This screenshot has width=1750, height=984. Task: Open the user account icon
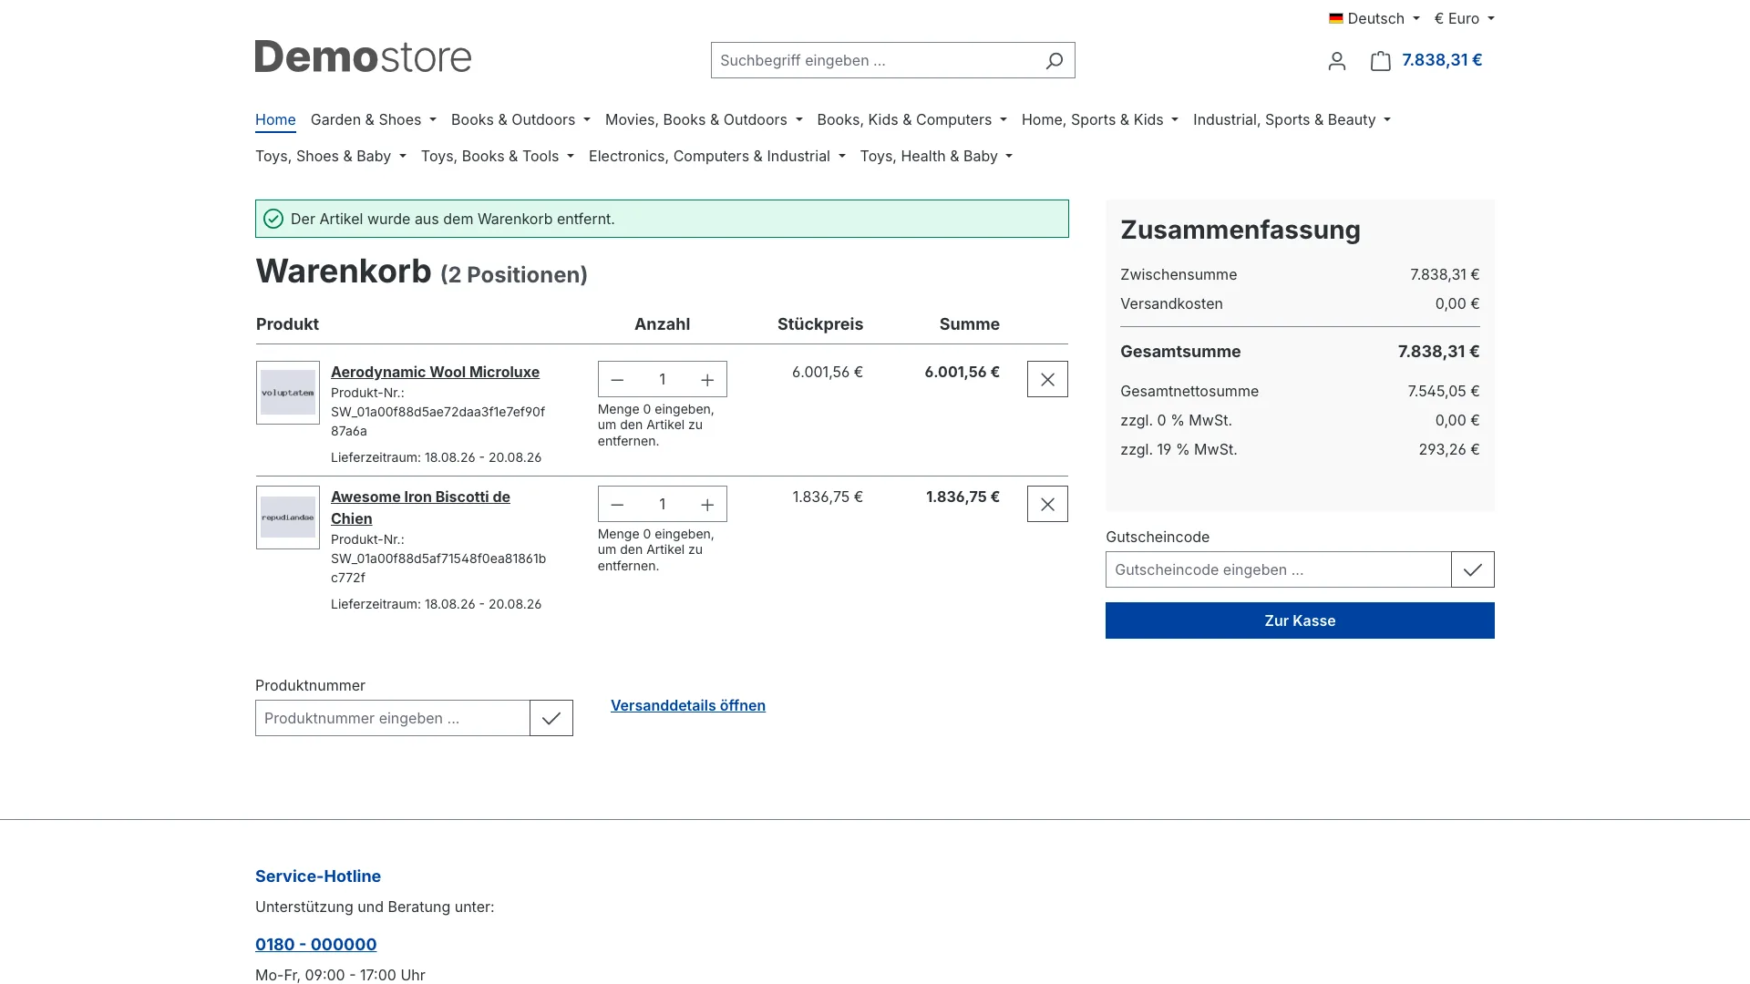coord(1336,61)
